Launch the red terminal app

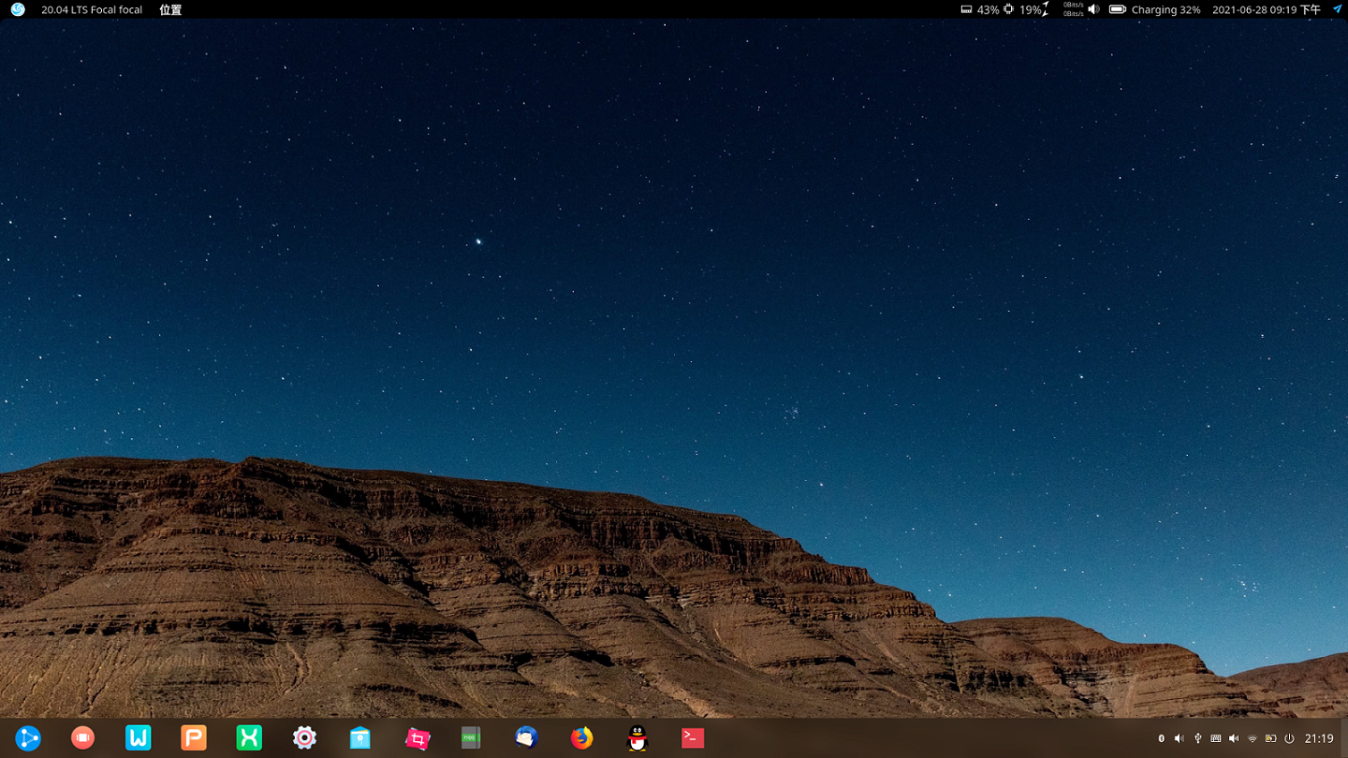coord(693,738)
